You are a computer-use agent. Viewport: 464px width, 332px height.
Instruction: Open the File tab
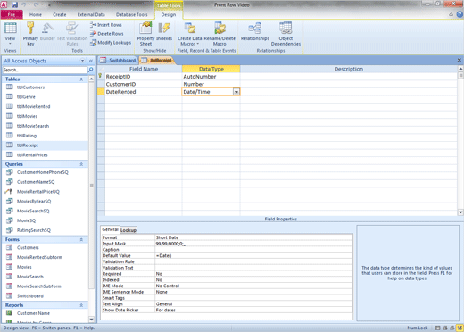[x=12, y=14]
